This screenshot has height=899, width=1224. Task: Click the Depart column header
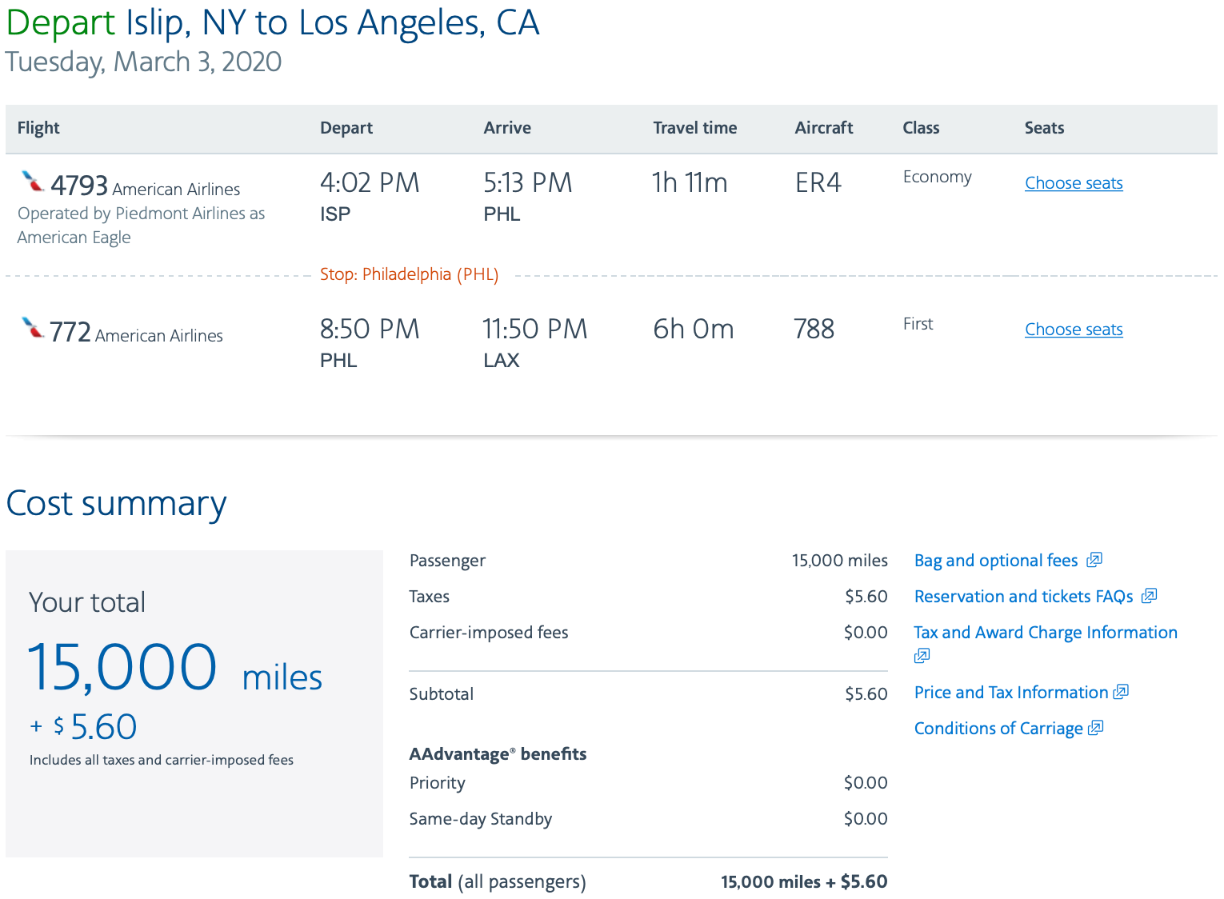click(x=346, y=128)
